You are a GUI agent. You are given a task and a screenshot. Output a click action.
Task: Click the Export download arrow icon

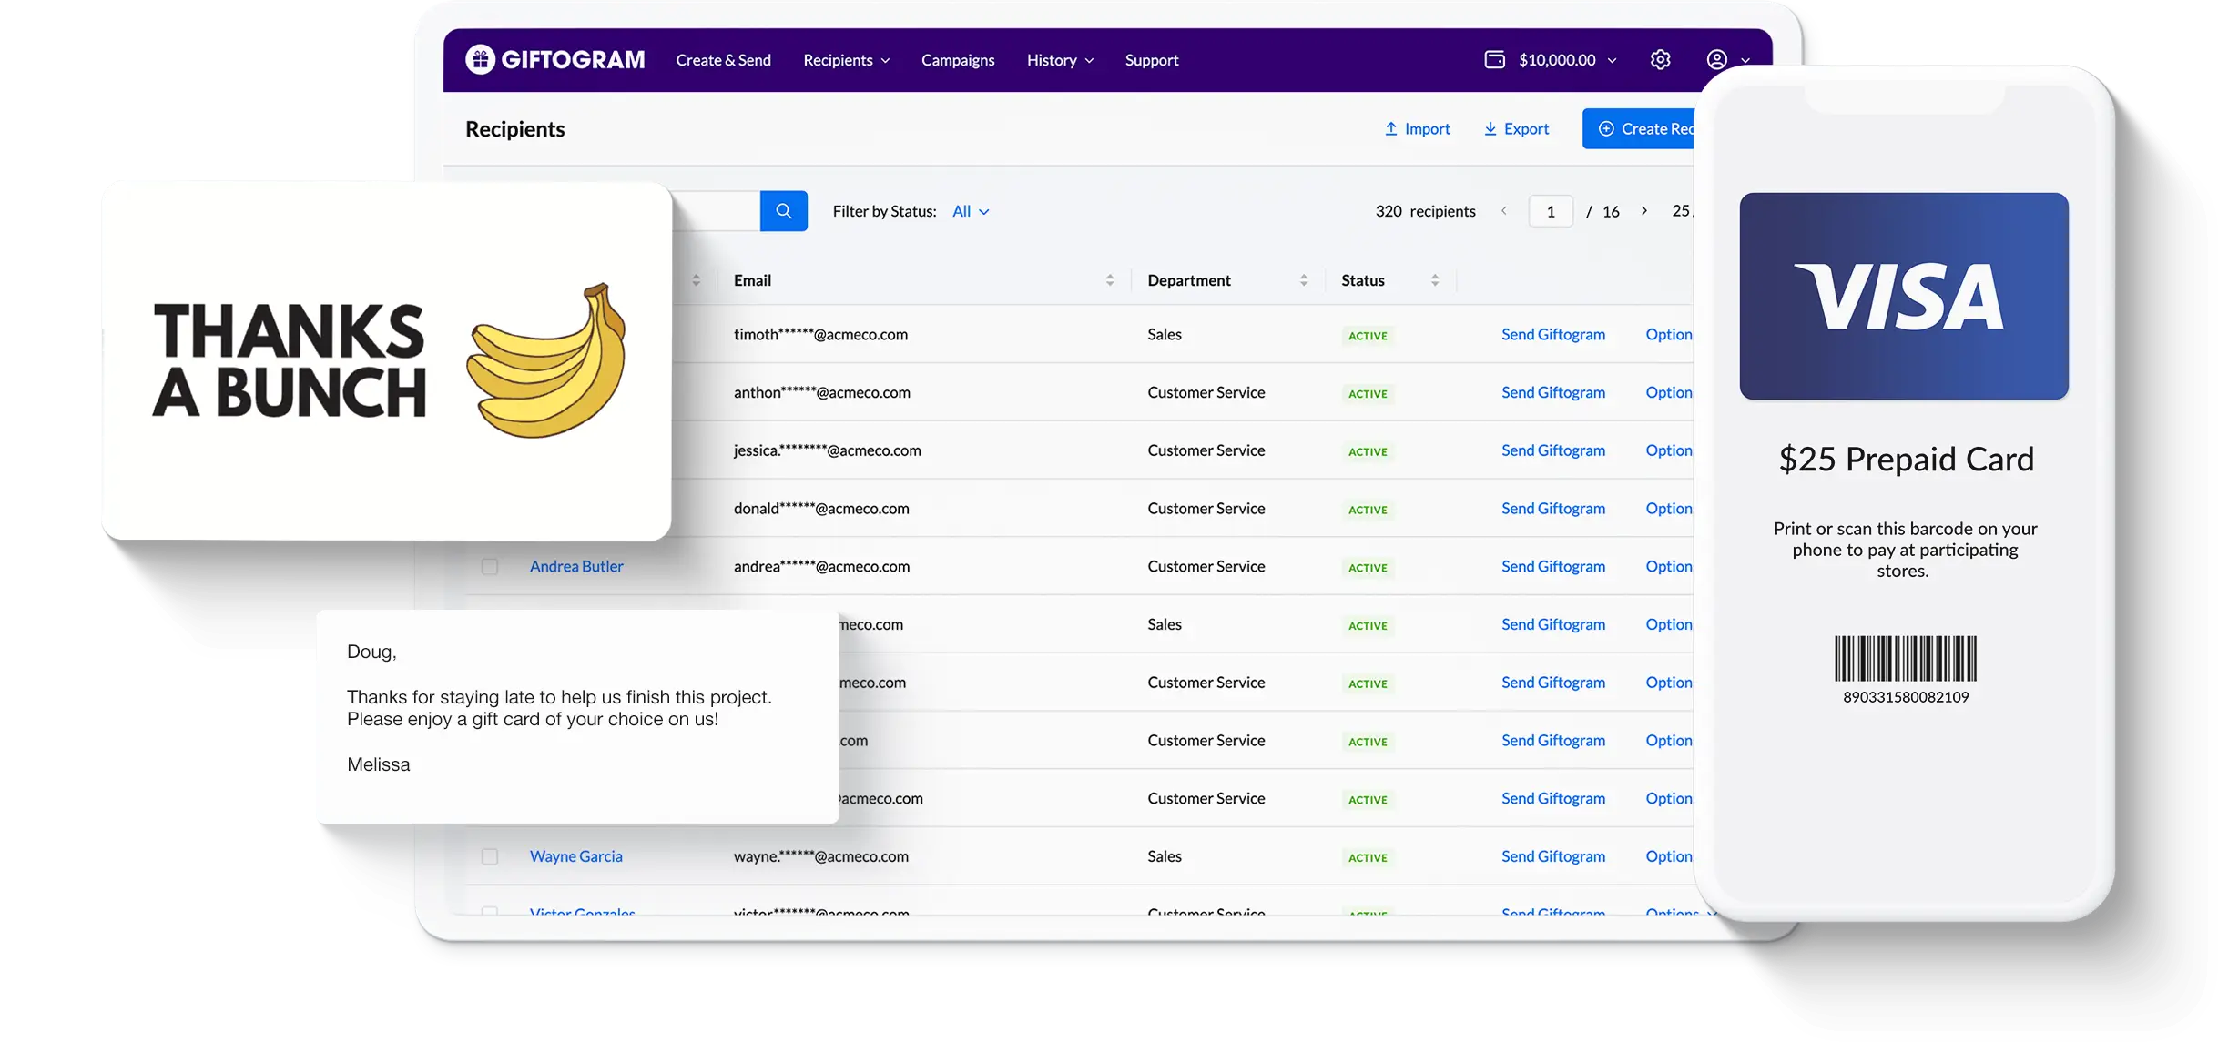(x=1490, y=129)
